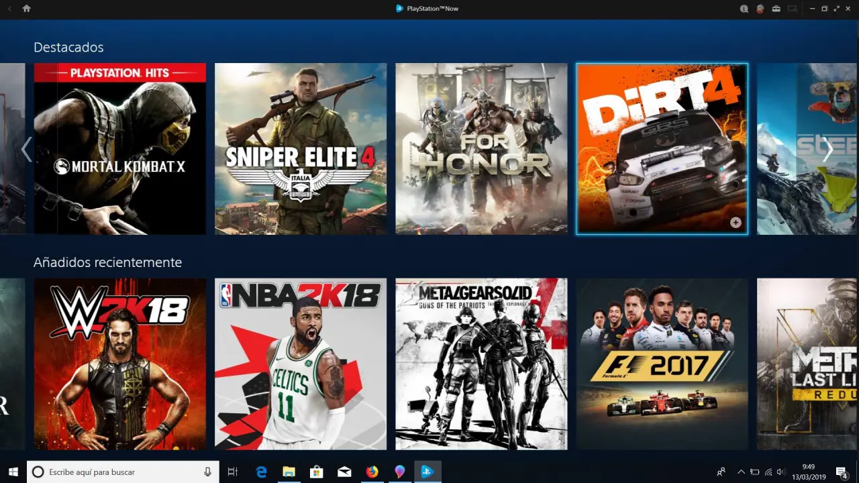Choose the For Honor game cover

481,149
